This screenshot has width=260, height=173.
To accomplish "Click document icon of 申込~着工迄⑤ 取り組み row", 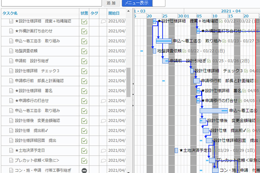I will pyautogui.click(x=11, y=41).
